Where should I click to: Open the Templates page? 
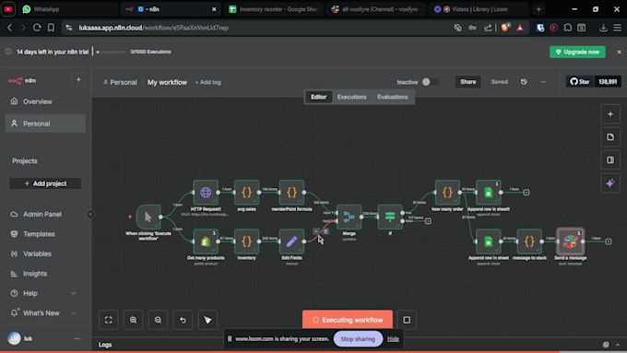(x=45, y=234)
